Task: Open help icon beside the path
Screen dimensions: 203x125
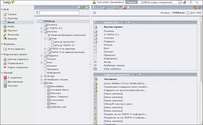Action: coord(95,13)
